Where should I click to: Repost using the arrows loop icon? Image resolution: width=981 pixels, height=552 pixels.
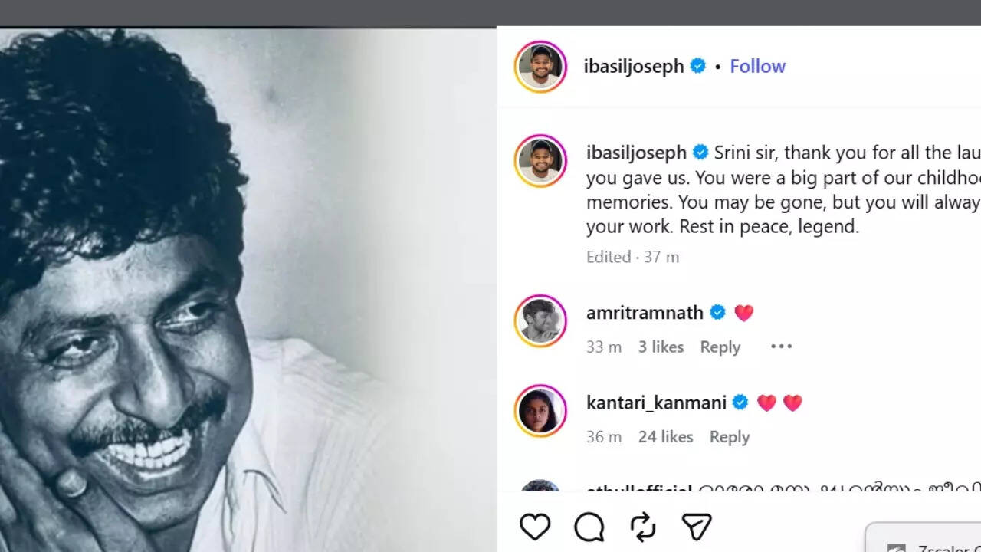(642, 527)
